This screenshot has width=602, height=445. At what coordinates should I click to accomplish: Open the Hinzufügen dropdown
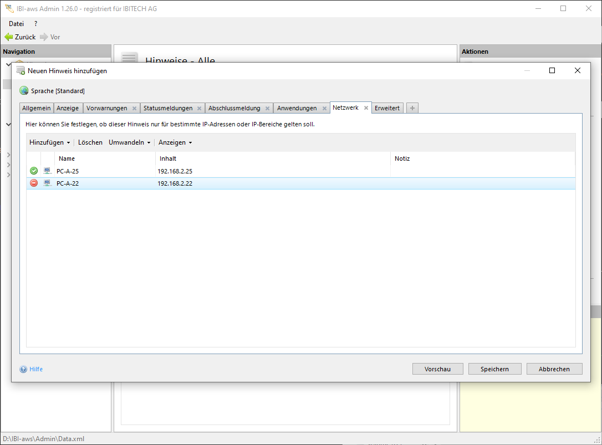tap(49, 142)
